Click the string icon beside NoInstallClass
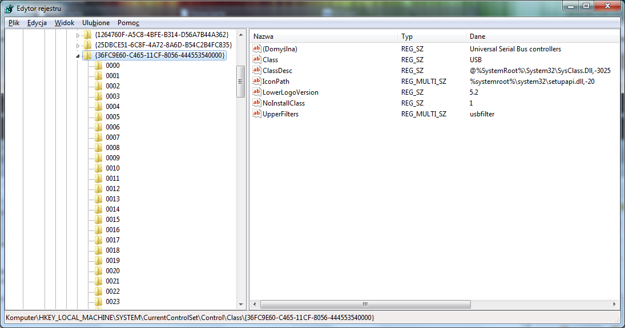Screen dimensions: 625x328 [x=257, y=103]
